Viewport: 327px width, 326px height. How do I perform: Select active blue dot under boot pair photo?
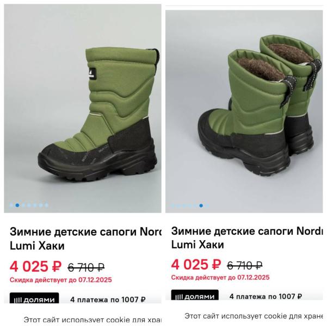pyautogui.click(x=201, y=205)
